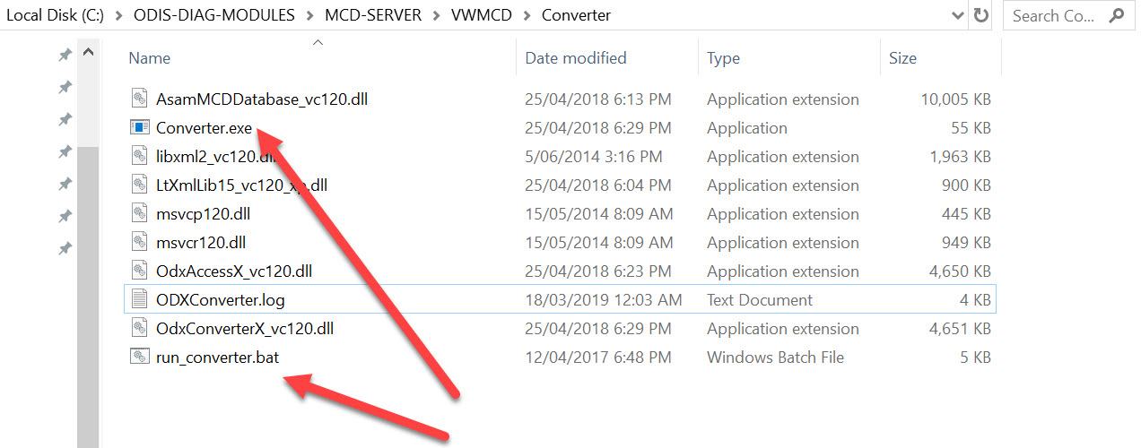Select the OdxAccessX_vc120.dll file icon

[139, 271]
